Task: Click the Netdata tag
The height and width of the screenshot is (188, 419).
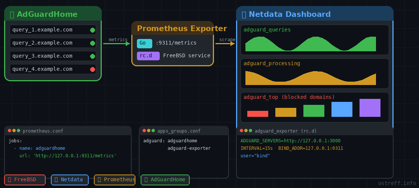Action: point(70,180)
